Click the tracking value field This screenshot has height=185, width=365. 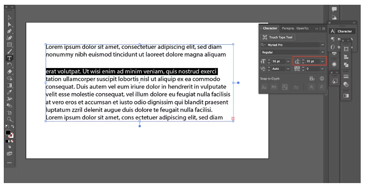click(x=313, y=69)
